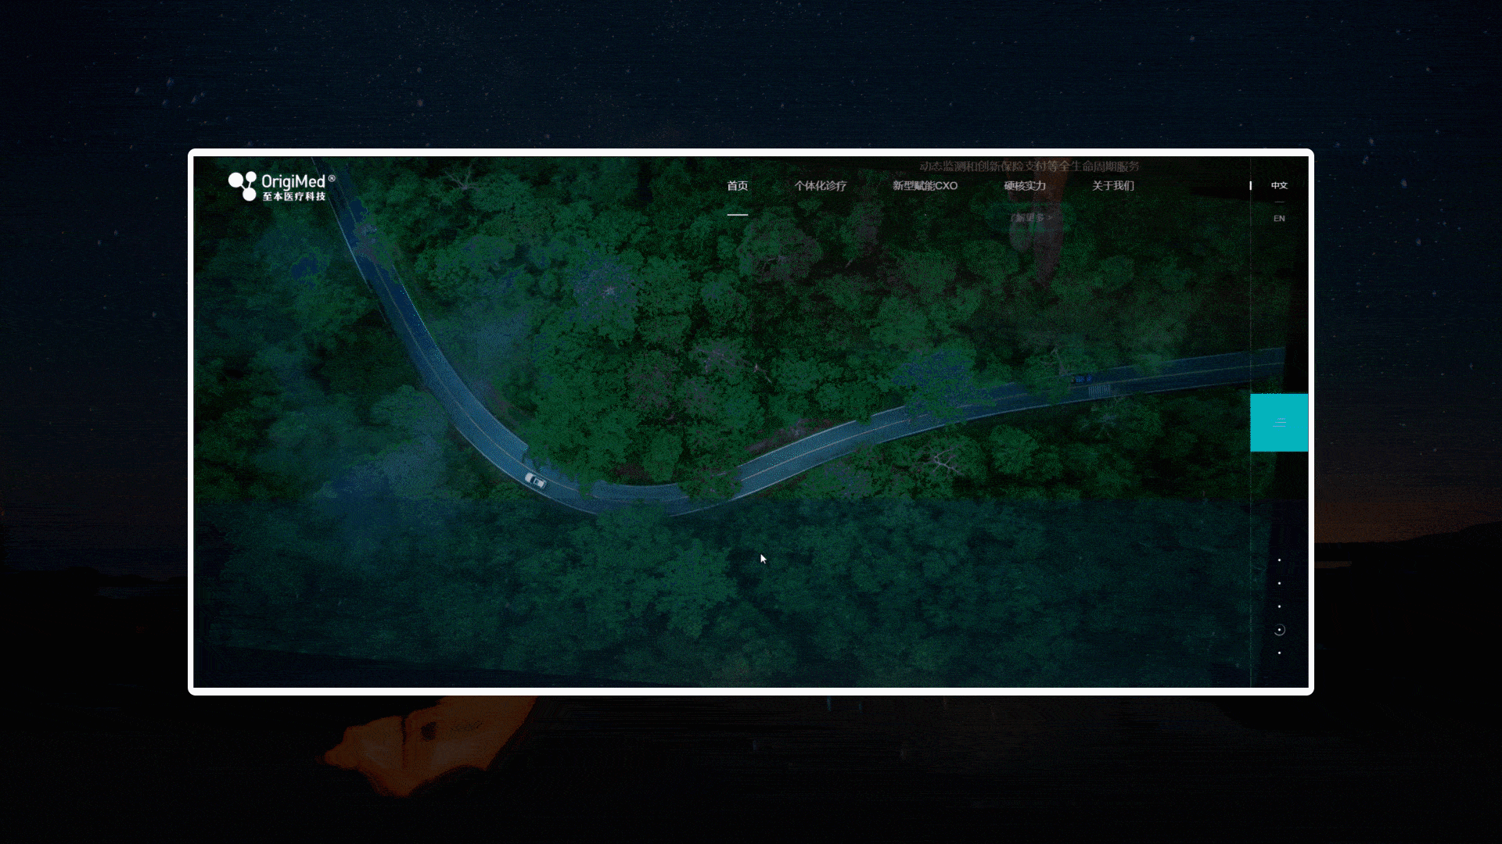Switch to last slide pagination dot

coord(1279,653)
